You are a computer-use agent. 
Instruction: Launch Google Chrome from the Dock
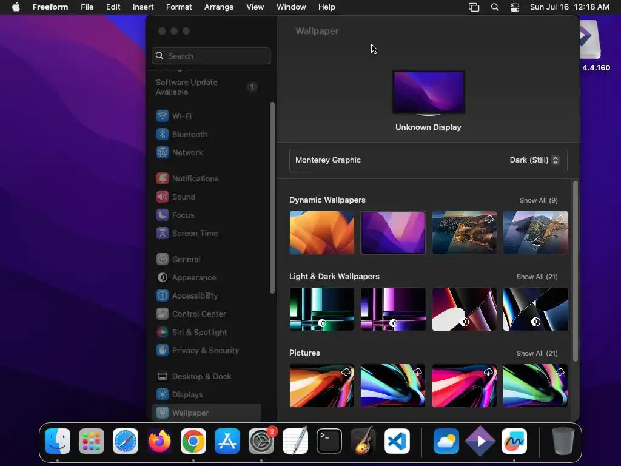pos(193,441)
